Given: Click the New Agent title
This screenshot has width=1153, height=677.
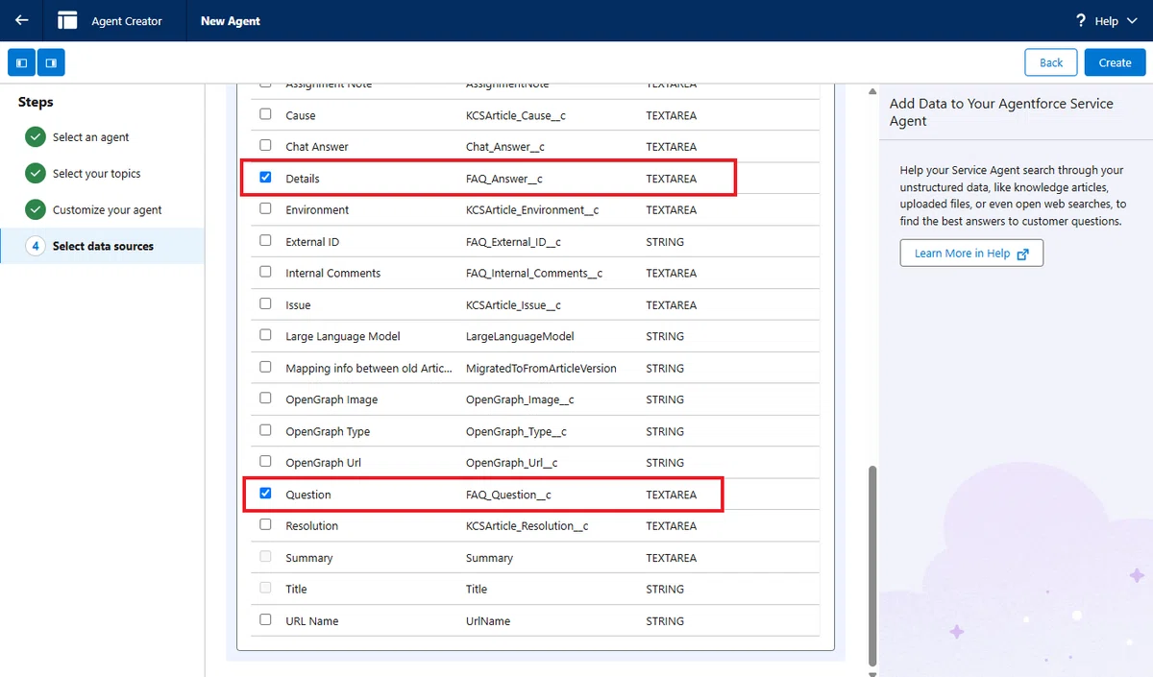Looking at the screenshot, I should [231, 21].
